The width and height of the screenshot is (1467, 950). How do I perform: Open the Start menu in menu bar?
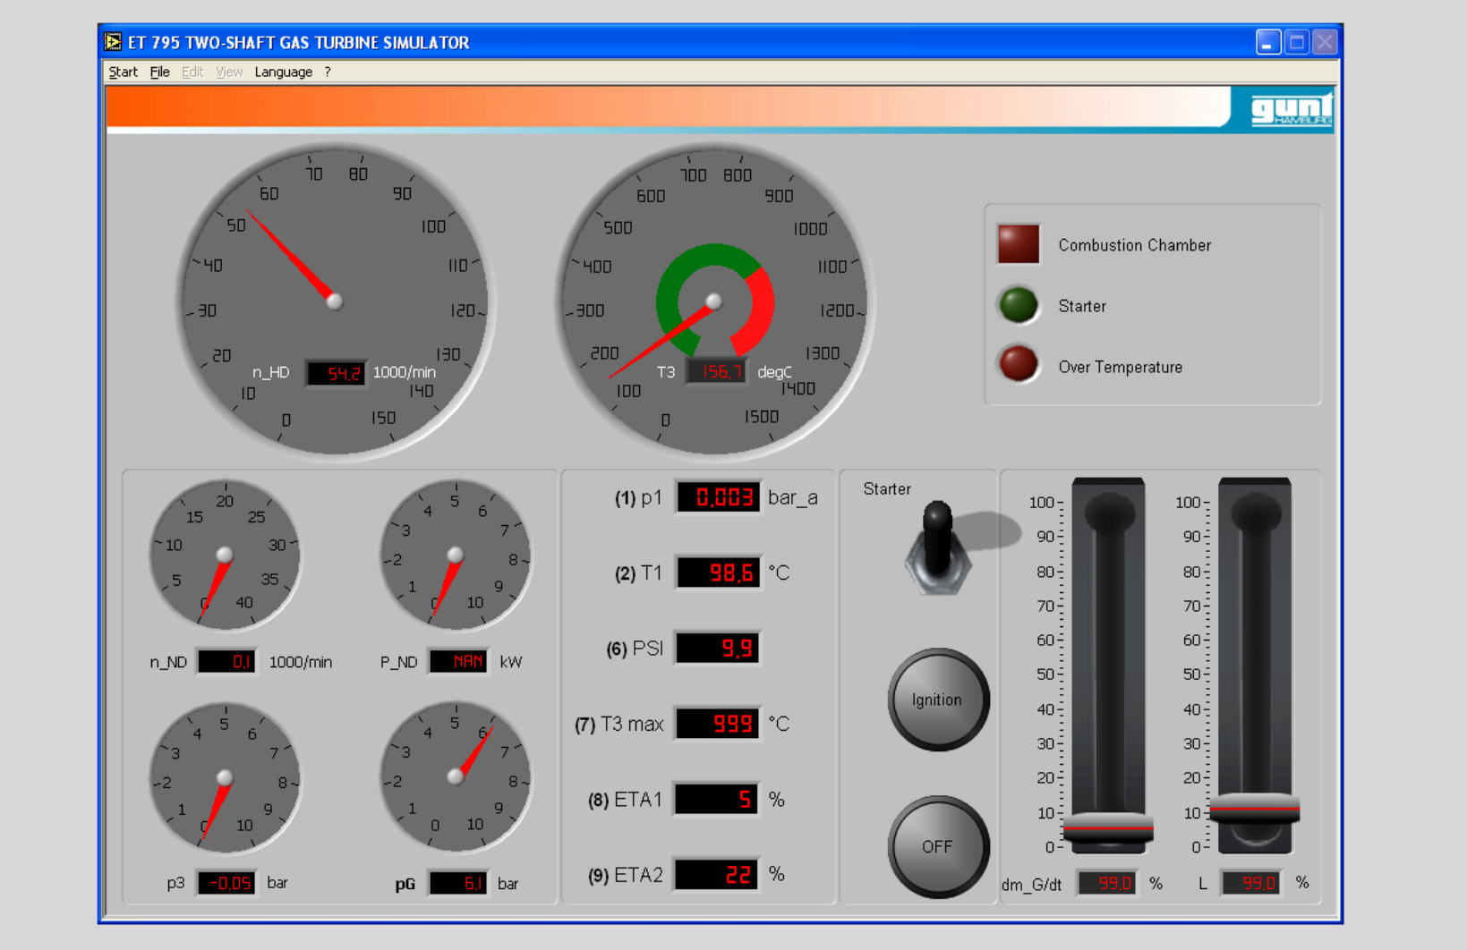click(x=123, y=72)
